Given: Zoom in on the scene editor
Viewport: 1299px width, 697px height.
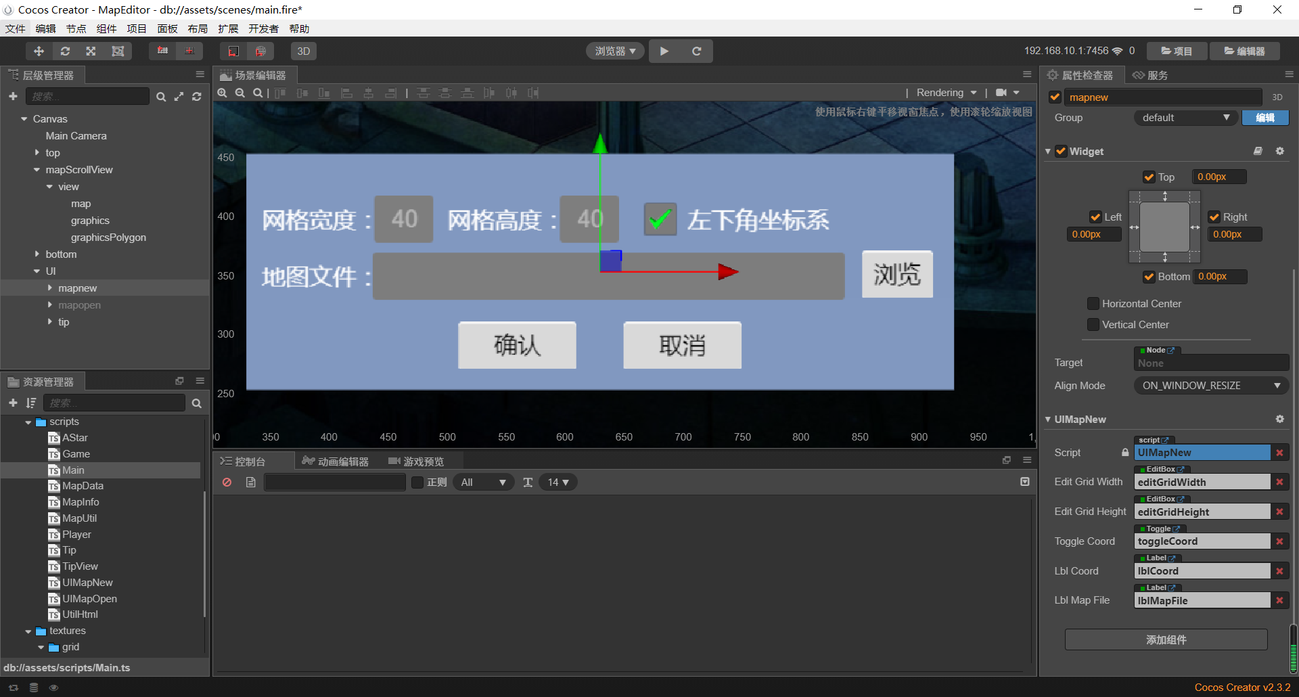Looking at the screenshot, I should 222,93.
